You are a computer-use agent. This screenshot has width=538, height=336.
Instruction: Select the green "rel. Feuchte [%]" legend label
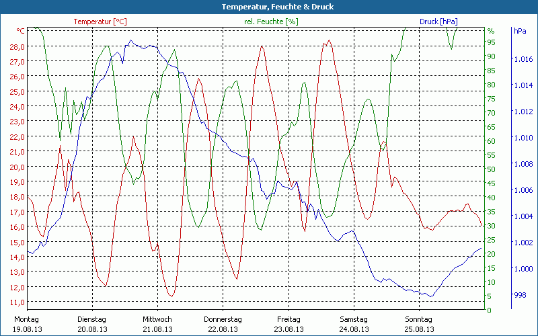tap(271, 22)
